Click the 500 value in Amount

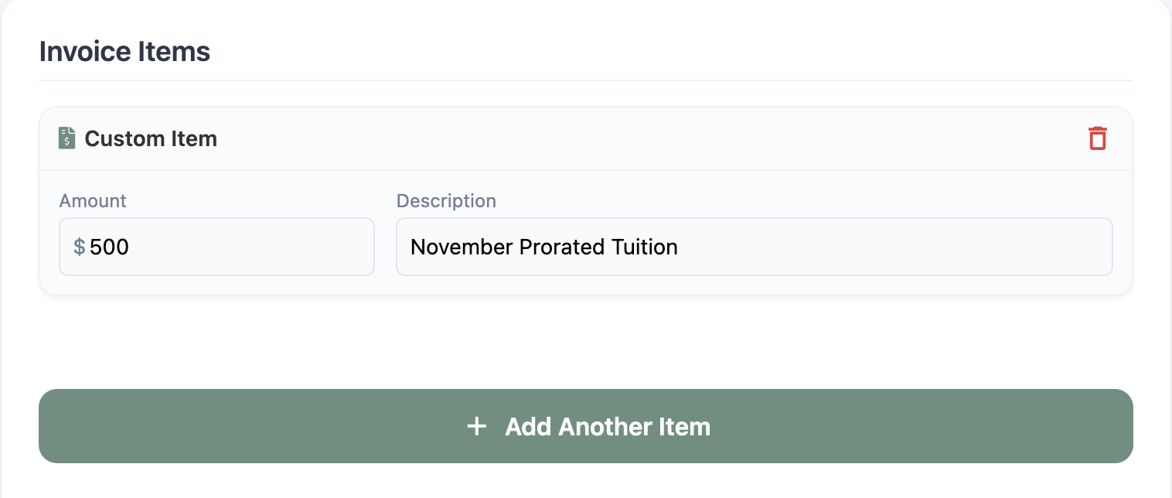109,247
